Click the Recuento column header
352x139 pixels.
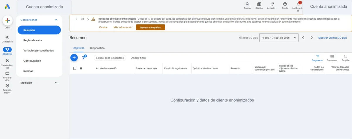[x=235, y=68]
